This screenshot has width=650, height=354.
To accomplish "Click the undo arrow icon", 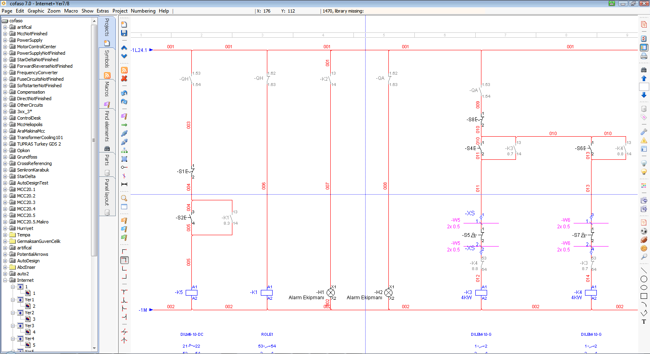I will [x=124, y=93].
